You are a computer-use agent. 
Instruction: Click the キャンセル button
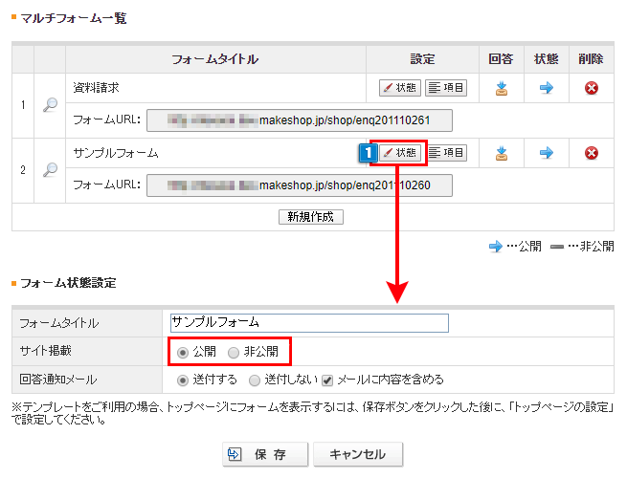pyautogui.click(x=358, y=454)
